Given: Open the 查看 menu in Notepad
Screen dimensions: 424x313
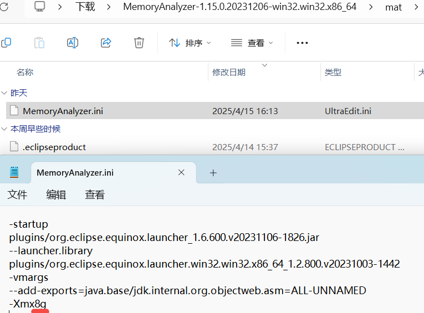Looking at the screenshot, I should coord(95,194).
